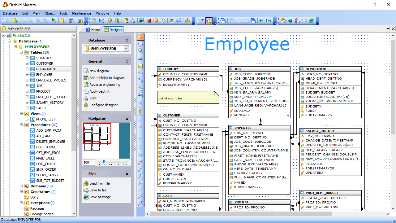This screenshot has width=396, height=223.
Task: Click the Navigator zoom slider
Action: [113, 162]
